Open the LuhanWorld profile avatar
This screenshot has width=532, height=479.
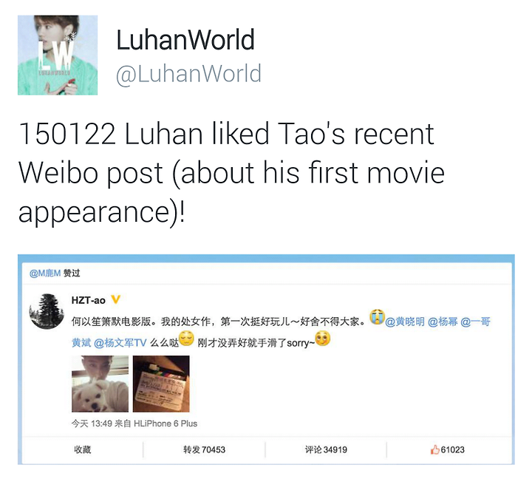[58, 55]
